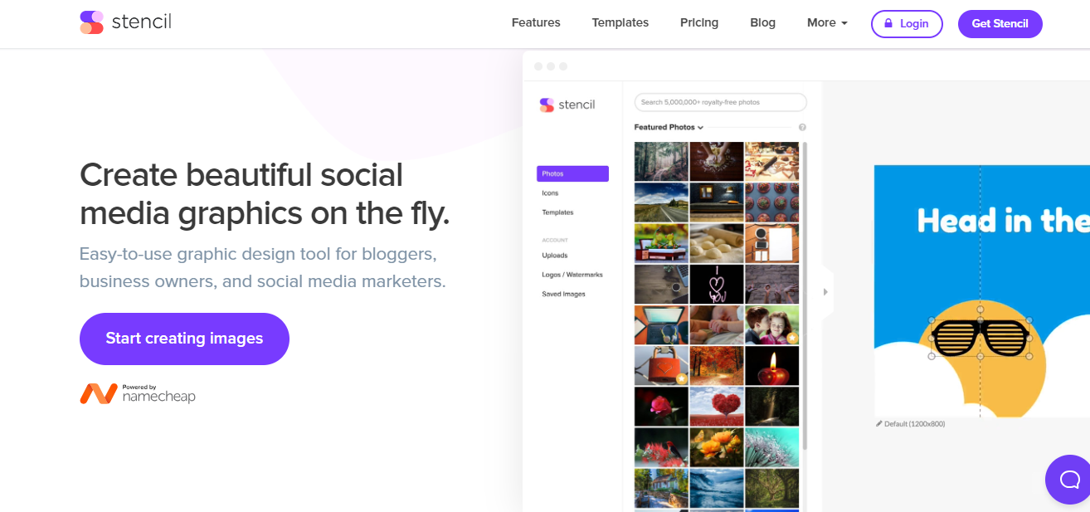Image resolution: width=1090 pixels, height=512 pixels.
Task: Click the royalty-free photos search field
Action: [x=720, y=102]
